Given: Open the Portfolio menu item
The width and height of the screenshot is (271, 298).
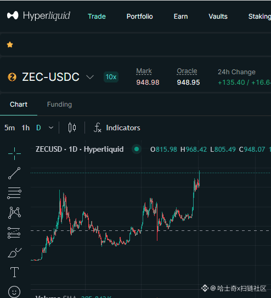Looking at the screenshot, I should [139, 16].
